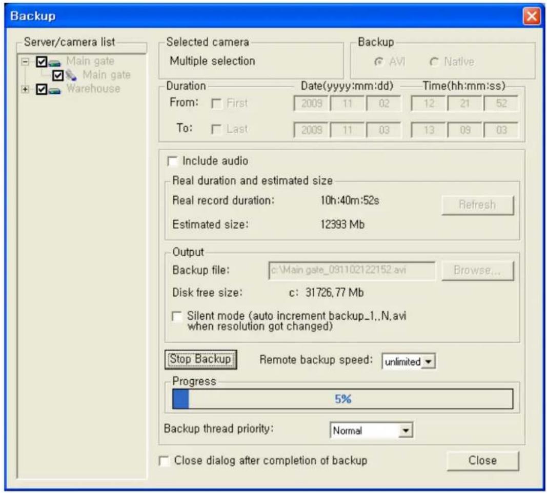The width and height of the screenshot is (547, 493).
Task: Click the Backup file path field
Action: pyautogui.click(x=352, y=270)
